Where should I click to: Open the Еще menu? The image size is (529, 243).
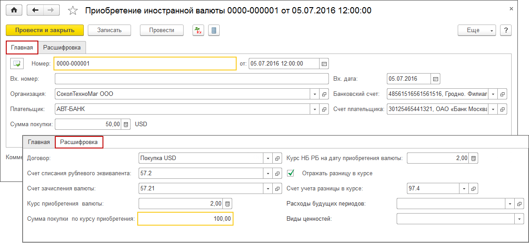pos(476,30)
